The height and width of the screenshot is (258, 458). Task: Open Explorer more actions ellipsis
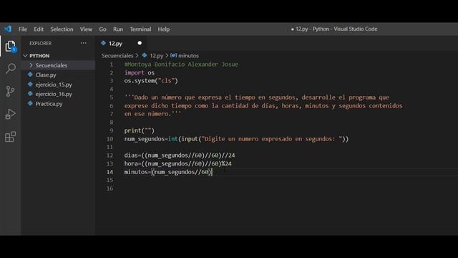point(84,43)
